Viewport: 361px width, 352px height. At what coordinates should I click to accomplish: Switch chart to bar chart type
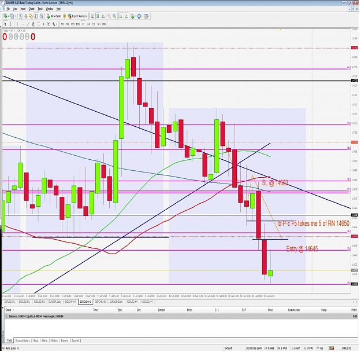click(x=92, y=16)
